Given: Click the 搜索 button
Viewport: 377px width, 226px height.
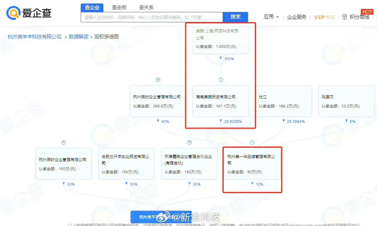Looking at the screenshot, I should 235,17.
